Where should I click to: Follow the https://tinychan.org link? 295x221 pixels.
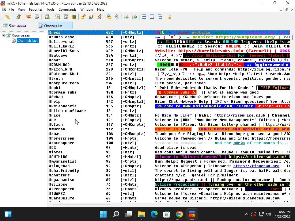[x=256, y=166]
